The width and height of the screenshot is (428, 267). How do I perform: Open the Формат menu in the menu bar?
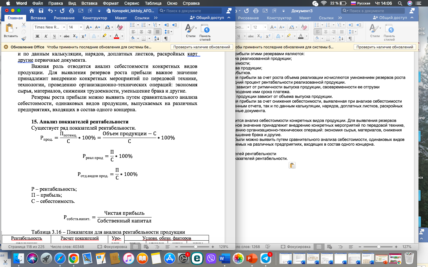coord(111,3)
